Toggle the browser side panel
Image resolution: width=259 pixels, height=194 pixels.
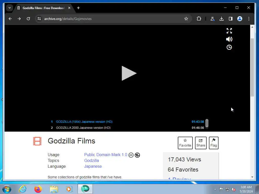point(231,19)
